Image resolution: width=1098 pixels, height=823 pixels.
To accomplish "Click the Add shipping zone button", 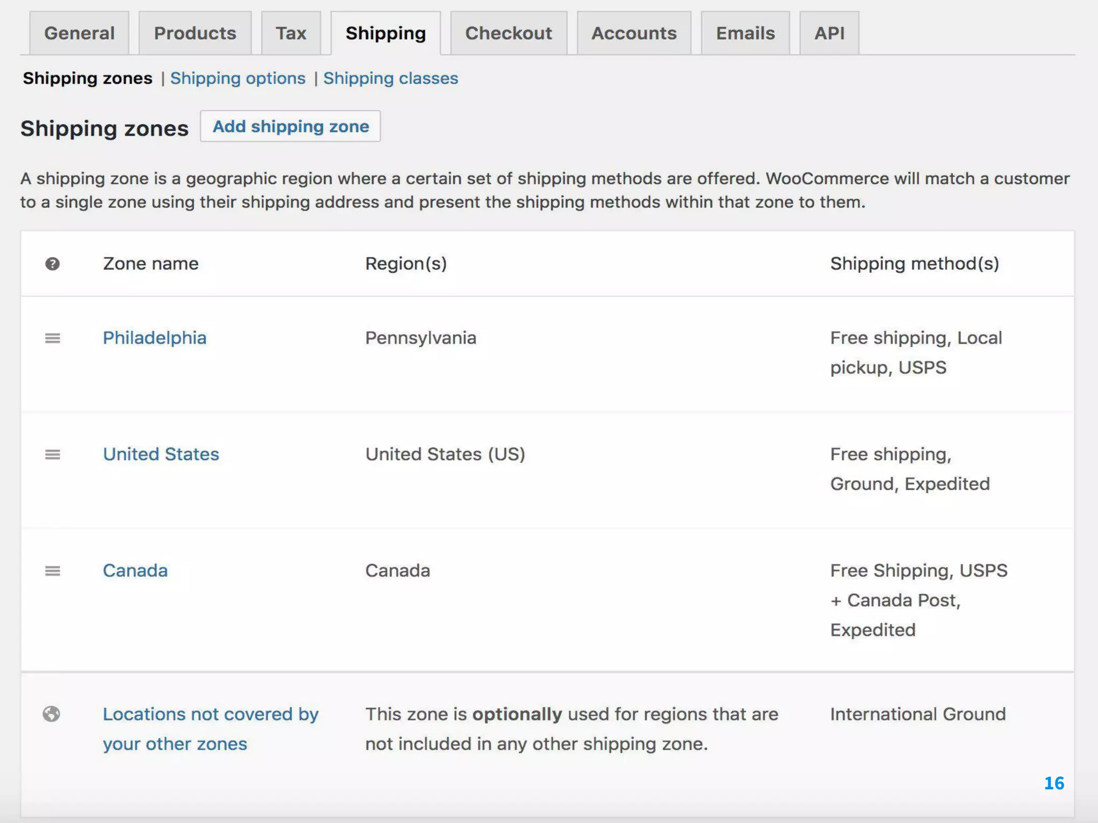I will [x=291, y=126].
